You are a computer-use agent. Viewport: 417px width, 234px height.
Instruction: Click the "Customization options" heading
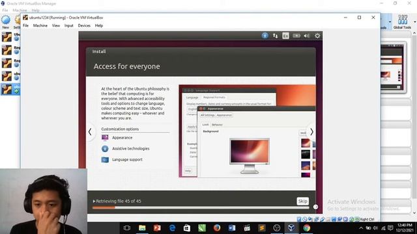[x=120, y=129]
